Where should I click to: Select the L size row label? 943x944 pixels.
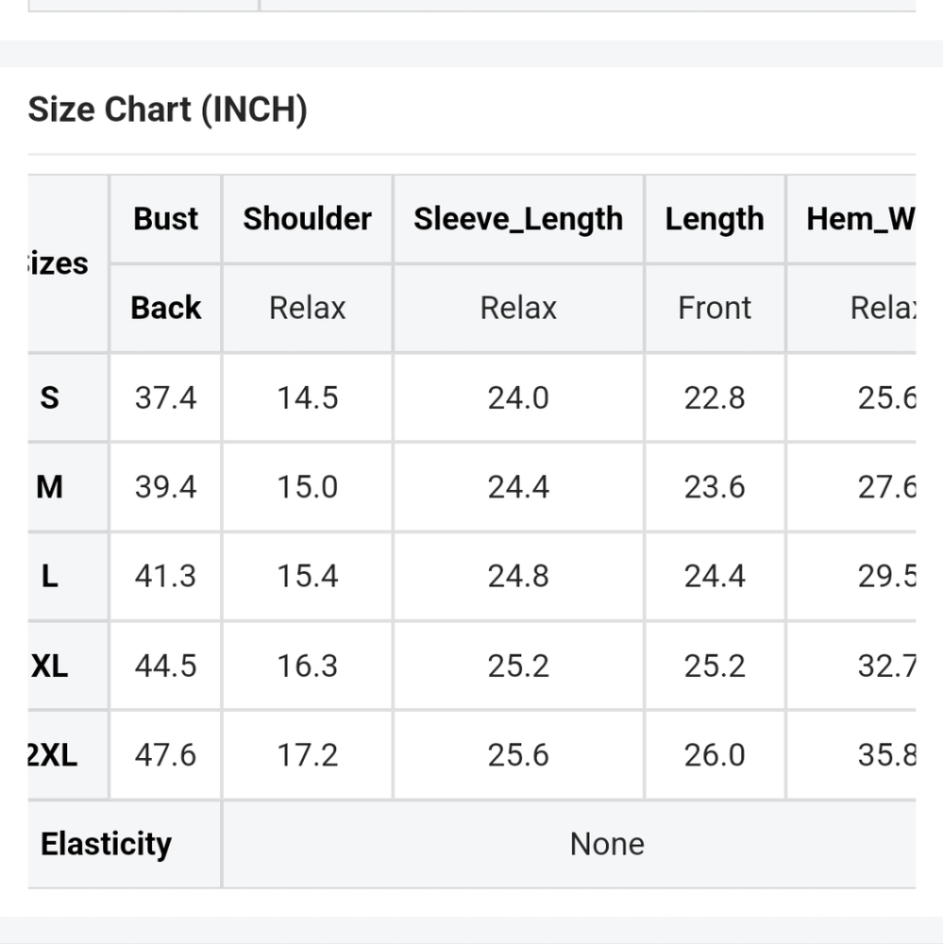pos(49,576)
